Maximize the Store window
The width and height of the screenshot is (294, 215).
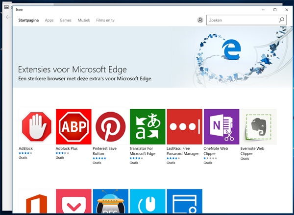(x=275, y=10)
